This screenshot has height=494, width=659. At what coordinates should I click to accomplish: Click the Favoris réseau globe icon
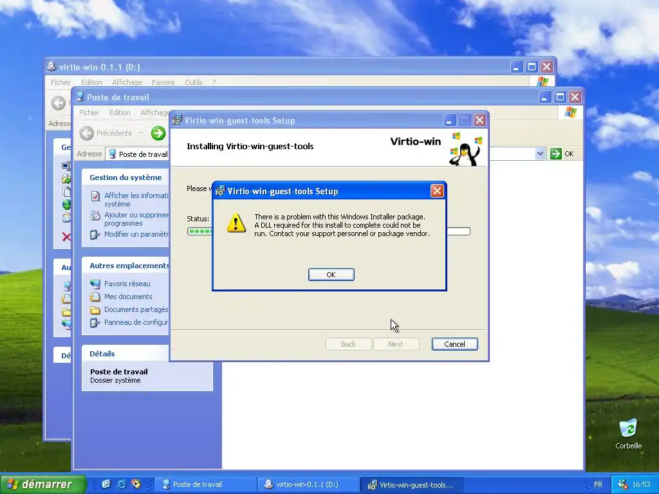[95, 284]
